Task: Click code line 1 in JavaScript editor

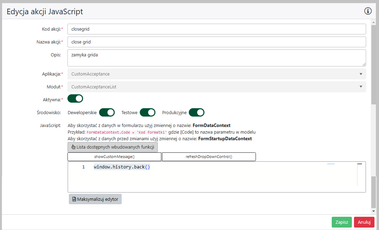Action: pos(122,167)
